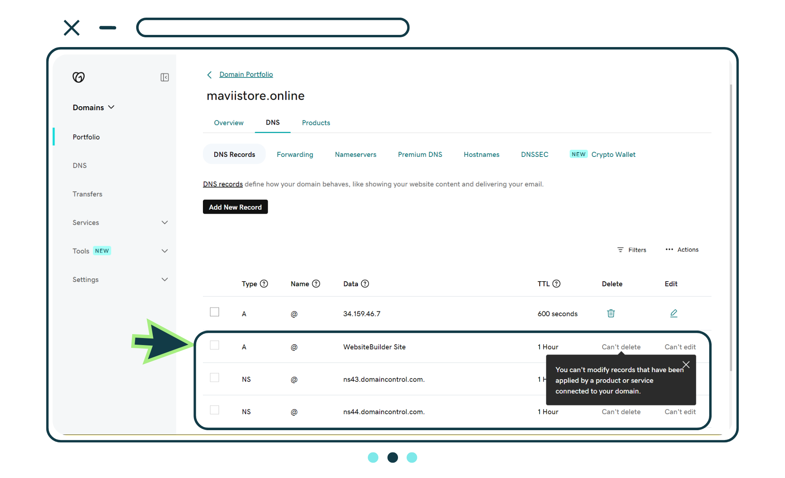Check the WebsiteBuilder Site record checkbox
The height and width of the screenshot is (478, 785).
(x=214, y=345)
